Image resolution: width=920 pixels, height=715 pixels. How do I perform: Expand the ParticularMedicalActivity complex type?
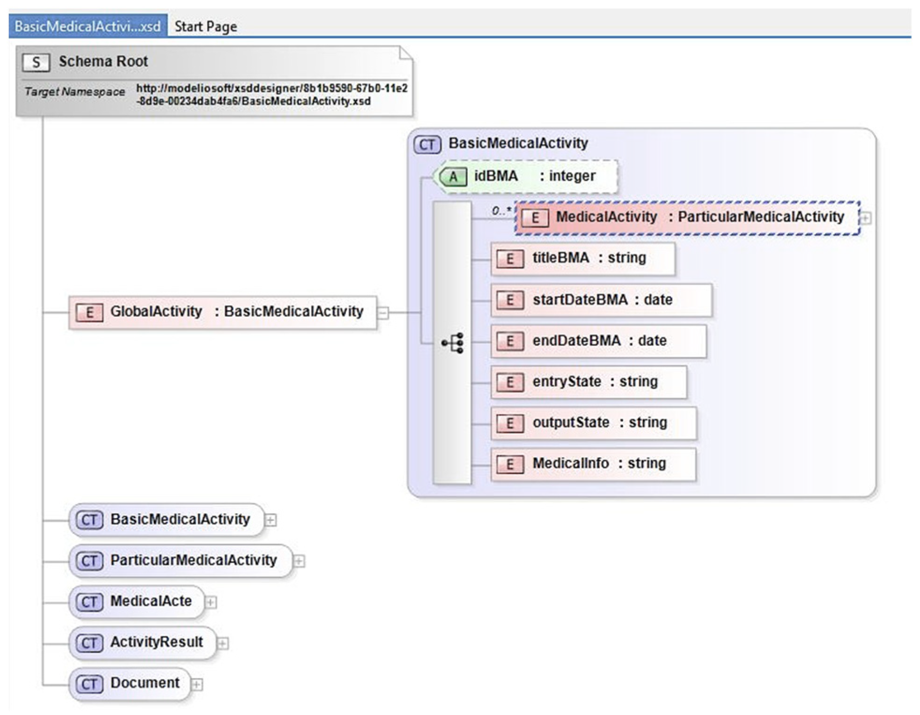coord(299,561)
